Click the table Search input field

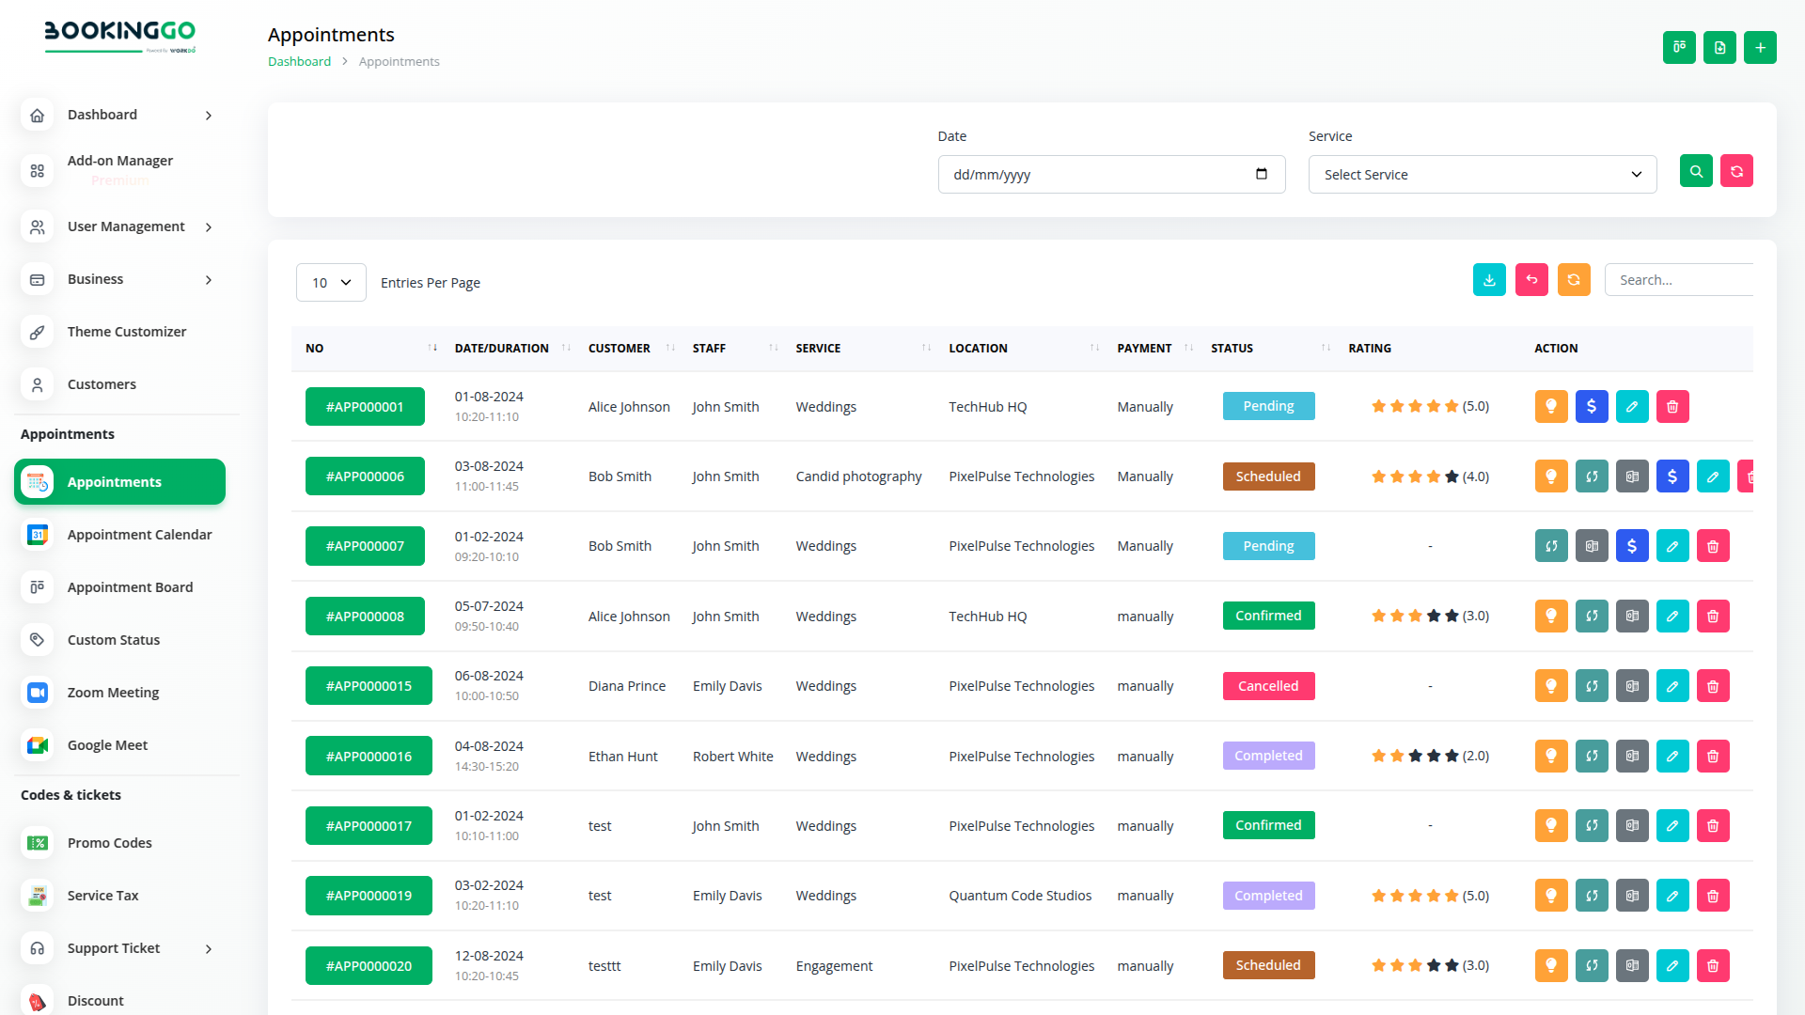(x=1678, y=280)
